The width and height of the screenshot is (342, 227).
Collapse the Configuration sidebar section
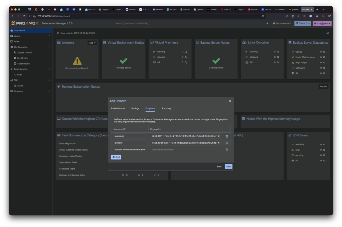[x=49, y=47]
